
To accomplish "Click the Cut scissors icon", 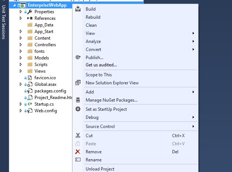I will [78, 135].
